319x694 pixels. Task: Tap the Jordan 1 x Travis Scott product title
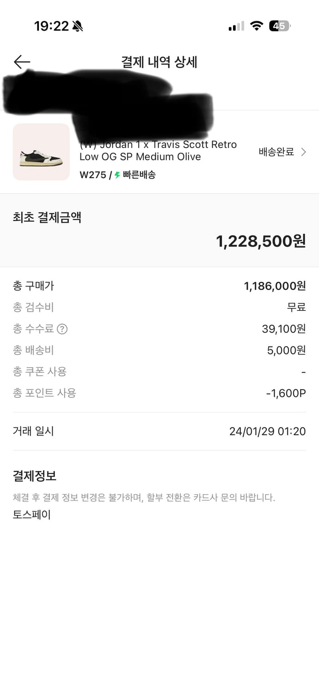click(x=158, y=150)
